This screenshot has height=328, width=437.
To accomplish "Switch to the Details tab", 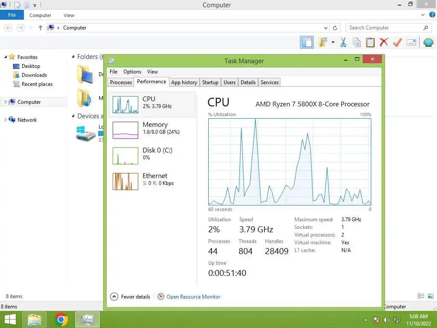I will click(248, 82).
